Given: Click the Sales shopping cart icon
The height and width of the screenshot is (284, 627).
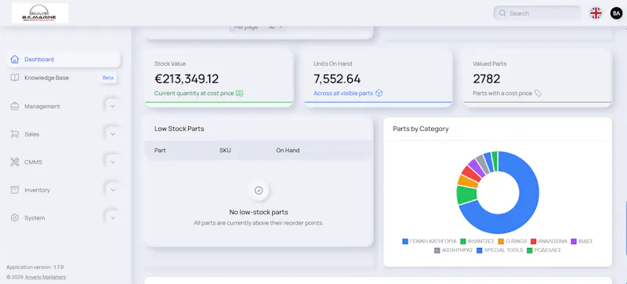Looking at the screenshot, I should tap(15, 134).
